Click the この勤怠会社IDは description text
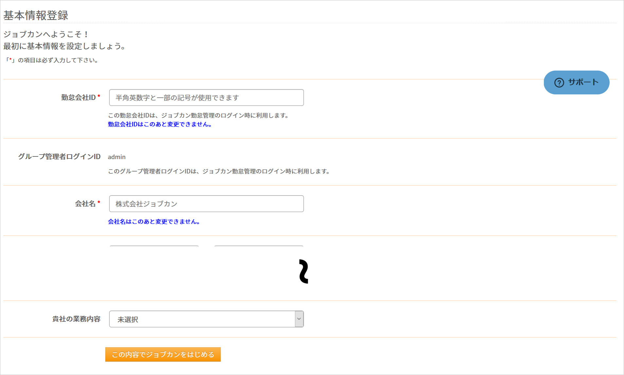Image resolution: width=624 pixels, height=375 pixels. 199,115
